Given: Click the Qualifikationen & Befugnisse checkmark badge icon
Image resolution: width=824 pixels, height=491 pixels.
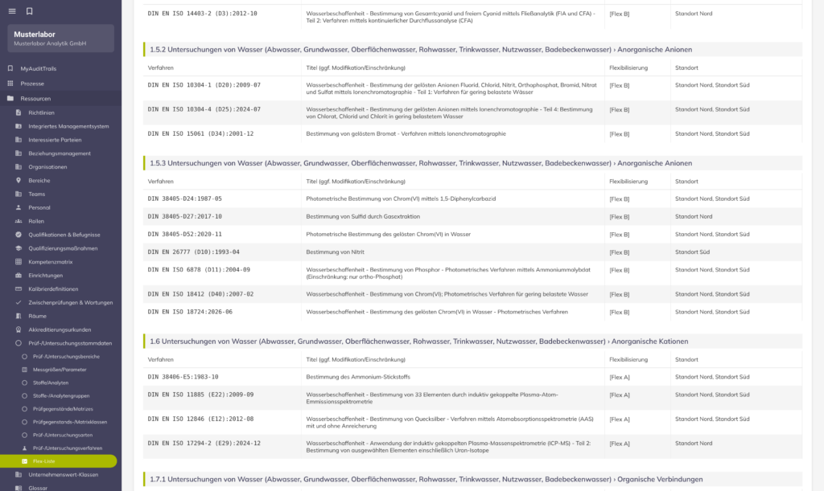Looking at the screenshot, I should (x=19, y=235).
